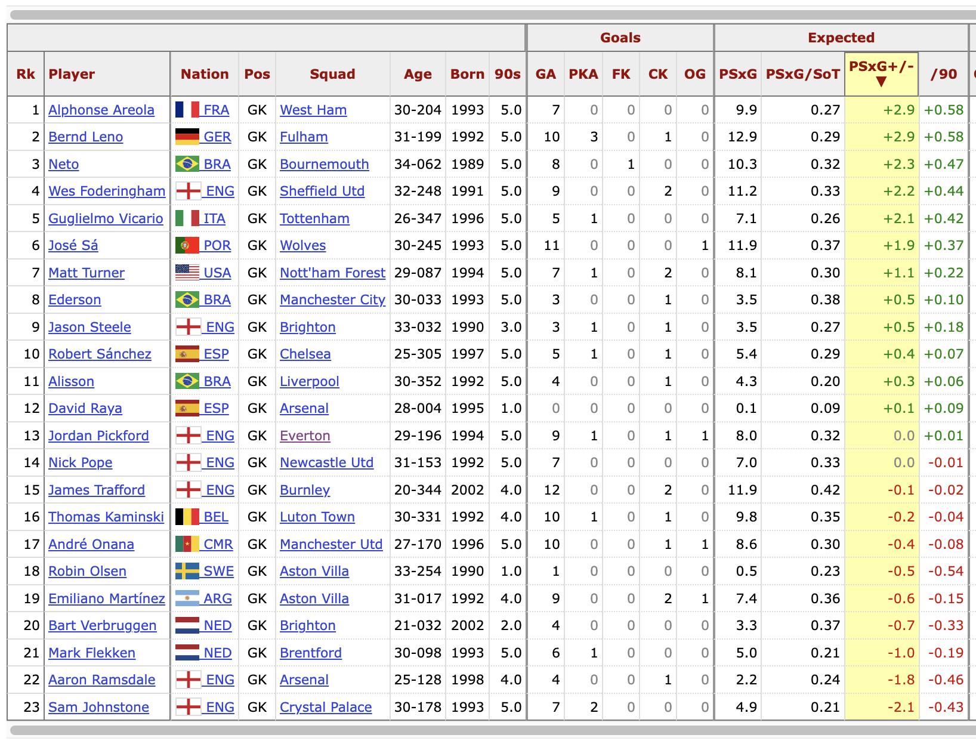Click the Argentina flag for Emiliano Martínez
This screenshot has height=747, width=976.
(187, 598)
